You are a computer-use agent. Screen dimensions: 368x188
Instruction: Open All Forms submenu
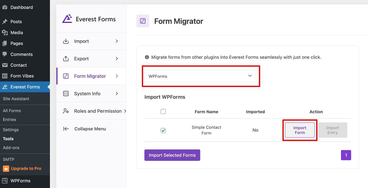point(12,111)
